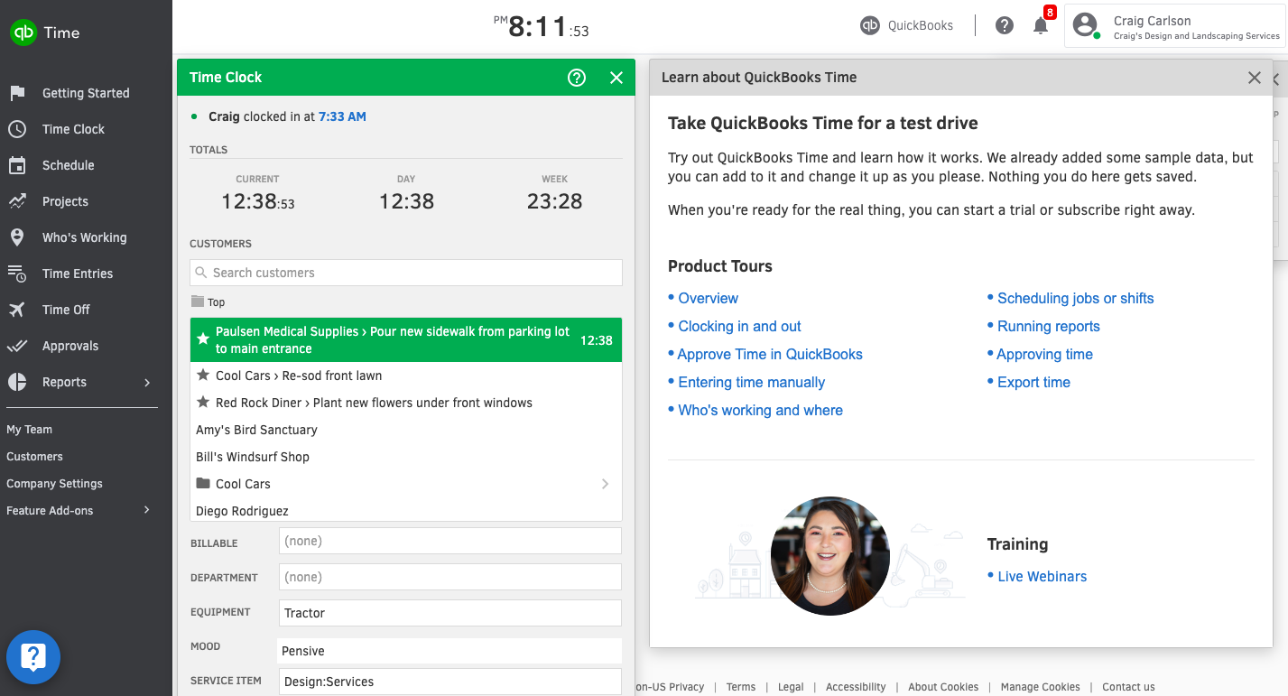This screenshot has width=1288, height=696.
Task: Click the Schedule calendar icon
Action: 17,165
